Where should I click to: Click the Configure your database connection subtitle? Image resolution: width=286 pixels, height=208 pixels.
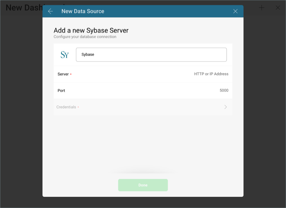click(85, 37)
